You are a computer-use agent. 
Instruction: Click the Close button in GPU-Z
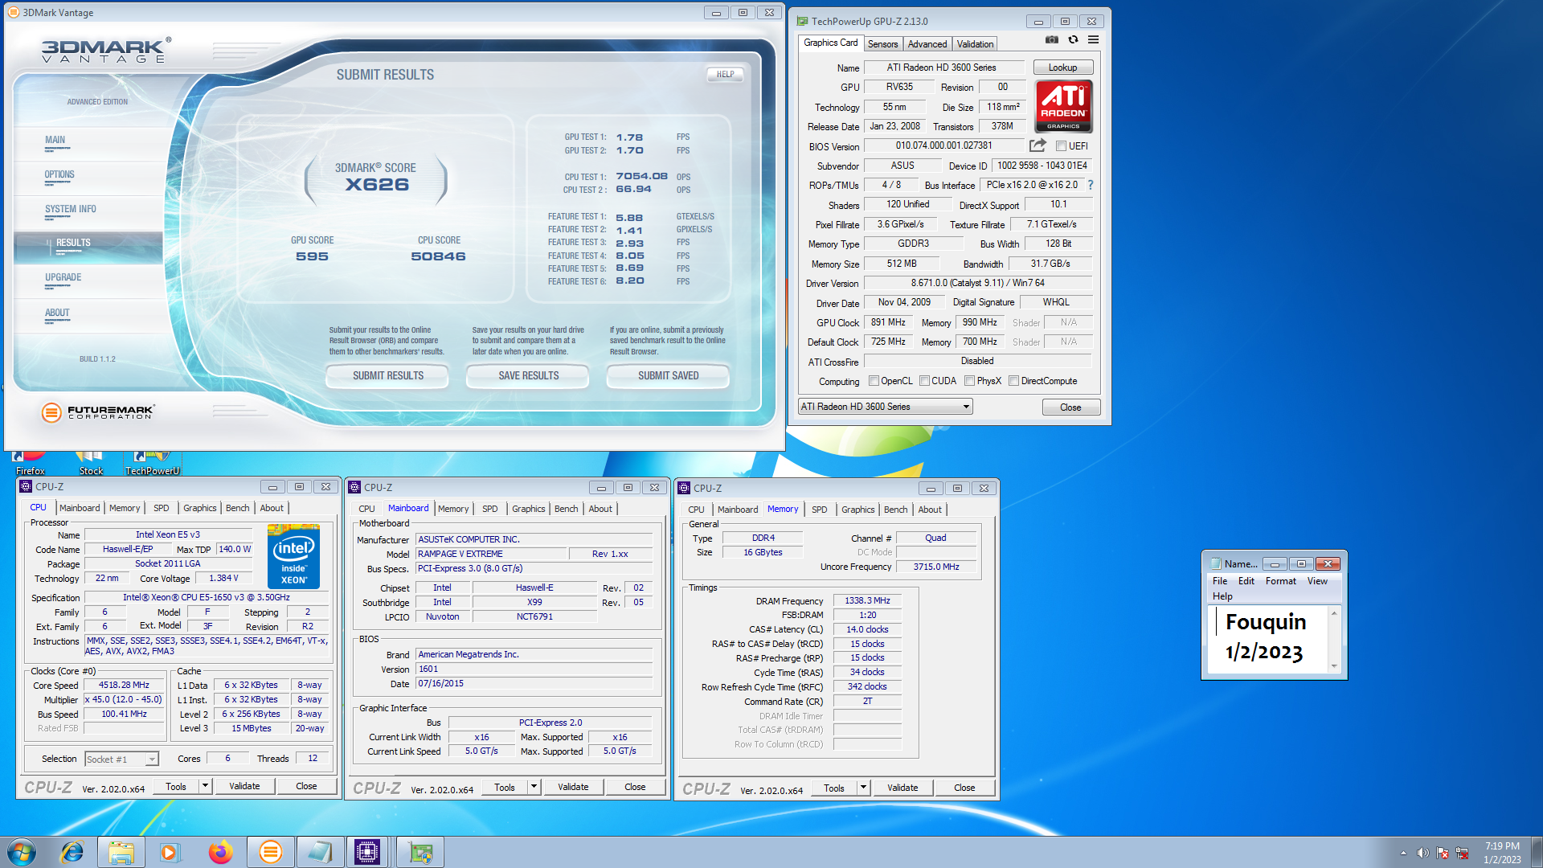(x=1070, y=407)
